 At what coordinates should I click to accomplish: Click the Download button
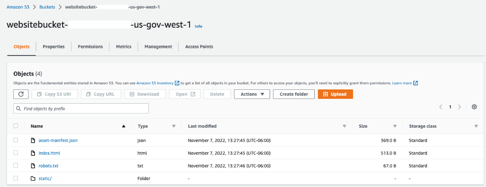coord(145,94)
